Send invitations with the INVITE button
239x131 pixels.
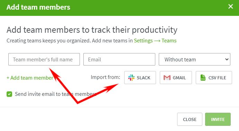tap(218, 119)
